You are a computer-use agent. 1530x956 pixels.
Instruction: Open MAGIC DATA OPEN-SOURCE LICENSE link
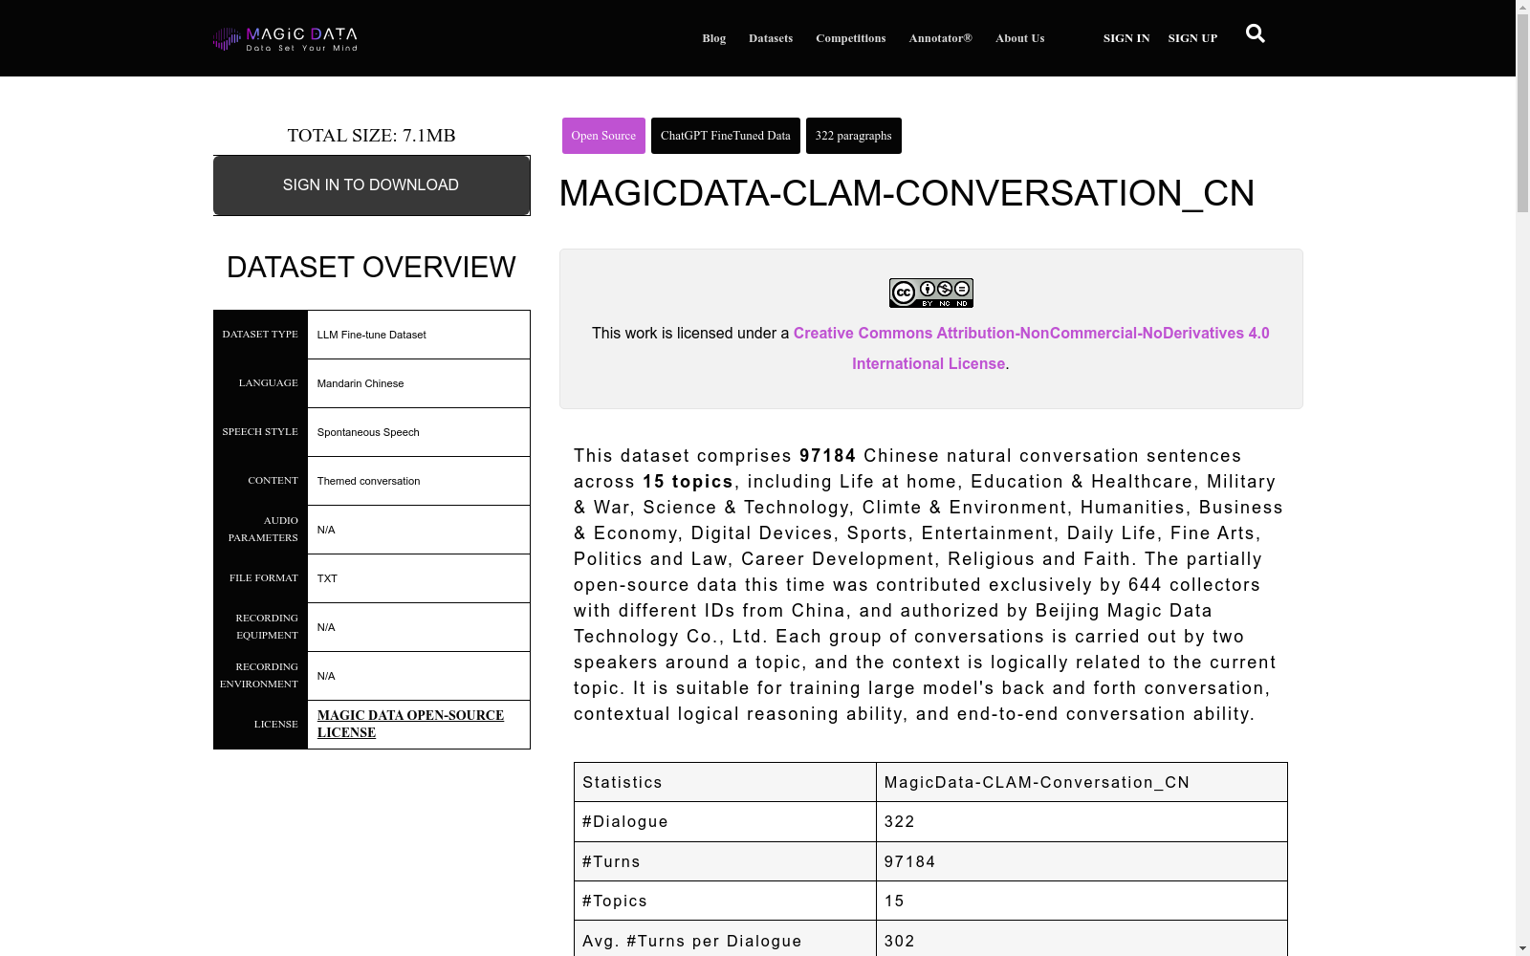tap(410, 724)
